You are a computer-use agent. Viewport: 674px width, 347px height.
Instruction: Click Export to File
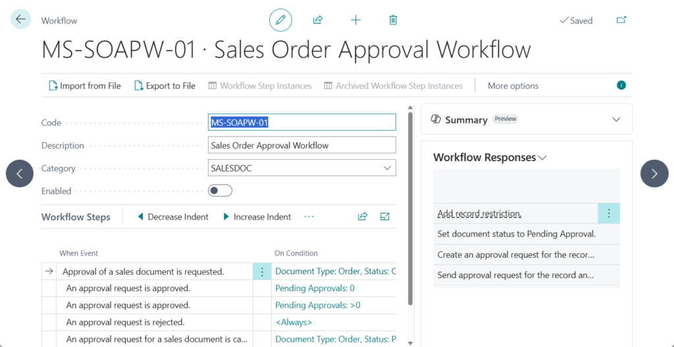pos(165,85)
